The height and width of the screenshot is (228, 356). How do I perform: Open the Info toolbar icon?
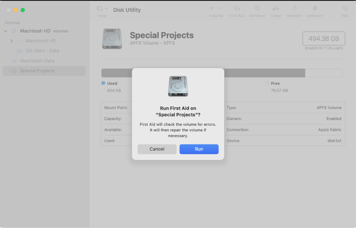345,8
